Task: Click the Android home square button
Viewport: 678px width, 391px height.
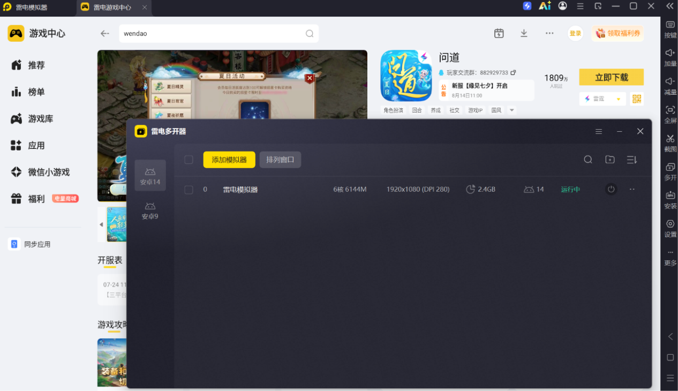Action: pyautogui.click(x=670, y=357)
